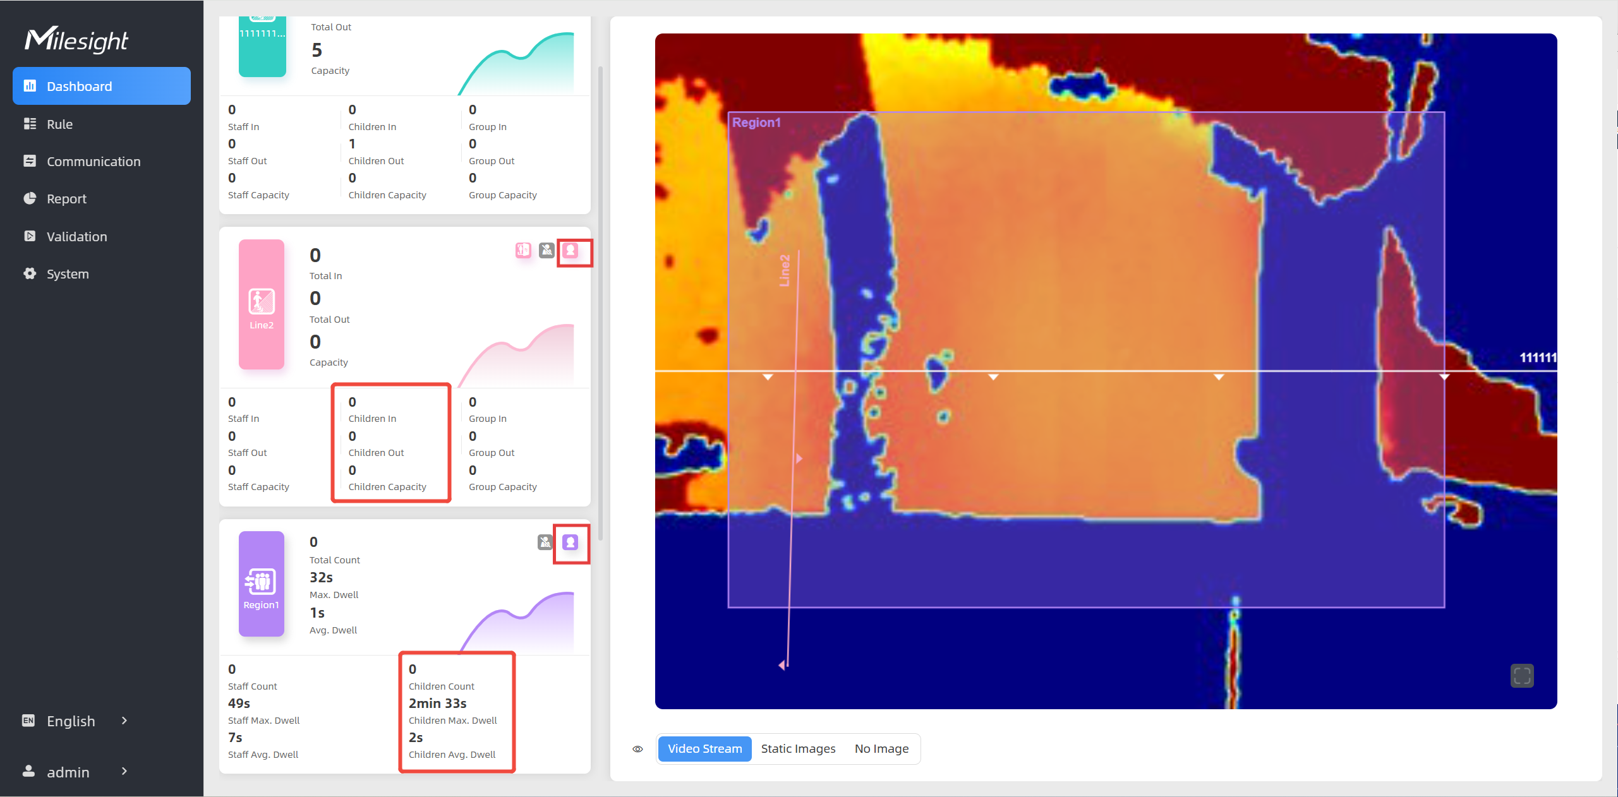Click the chevron next to admin
This screenshot has width=1618, height=797.
pyautogui.click(x=124, y=771)
